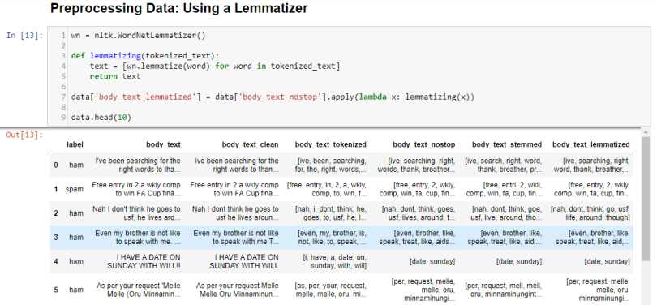This screenshot has width=657, height=305.
Task: Click tokenized cell '[as, per, your, request, melle'
Action: (x=331, y=290)
